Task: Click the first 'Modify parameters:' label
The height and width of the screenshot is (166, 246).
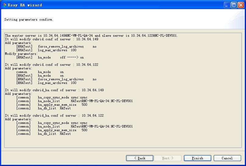Action: (x=19, y=54)
